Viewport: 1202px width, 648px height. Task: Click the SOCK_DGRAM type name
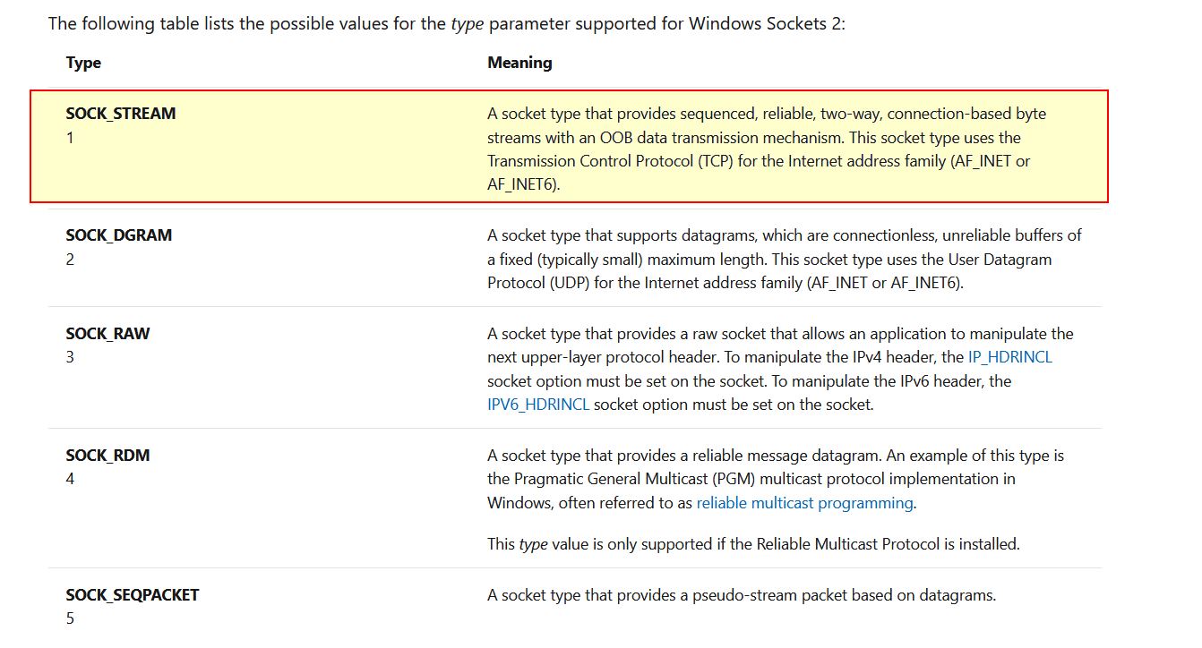pos(119,235)
